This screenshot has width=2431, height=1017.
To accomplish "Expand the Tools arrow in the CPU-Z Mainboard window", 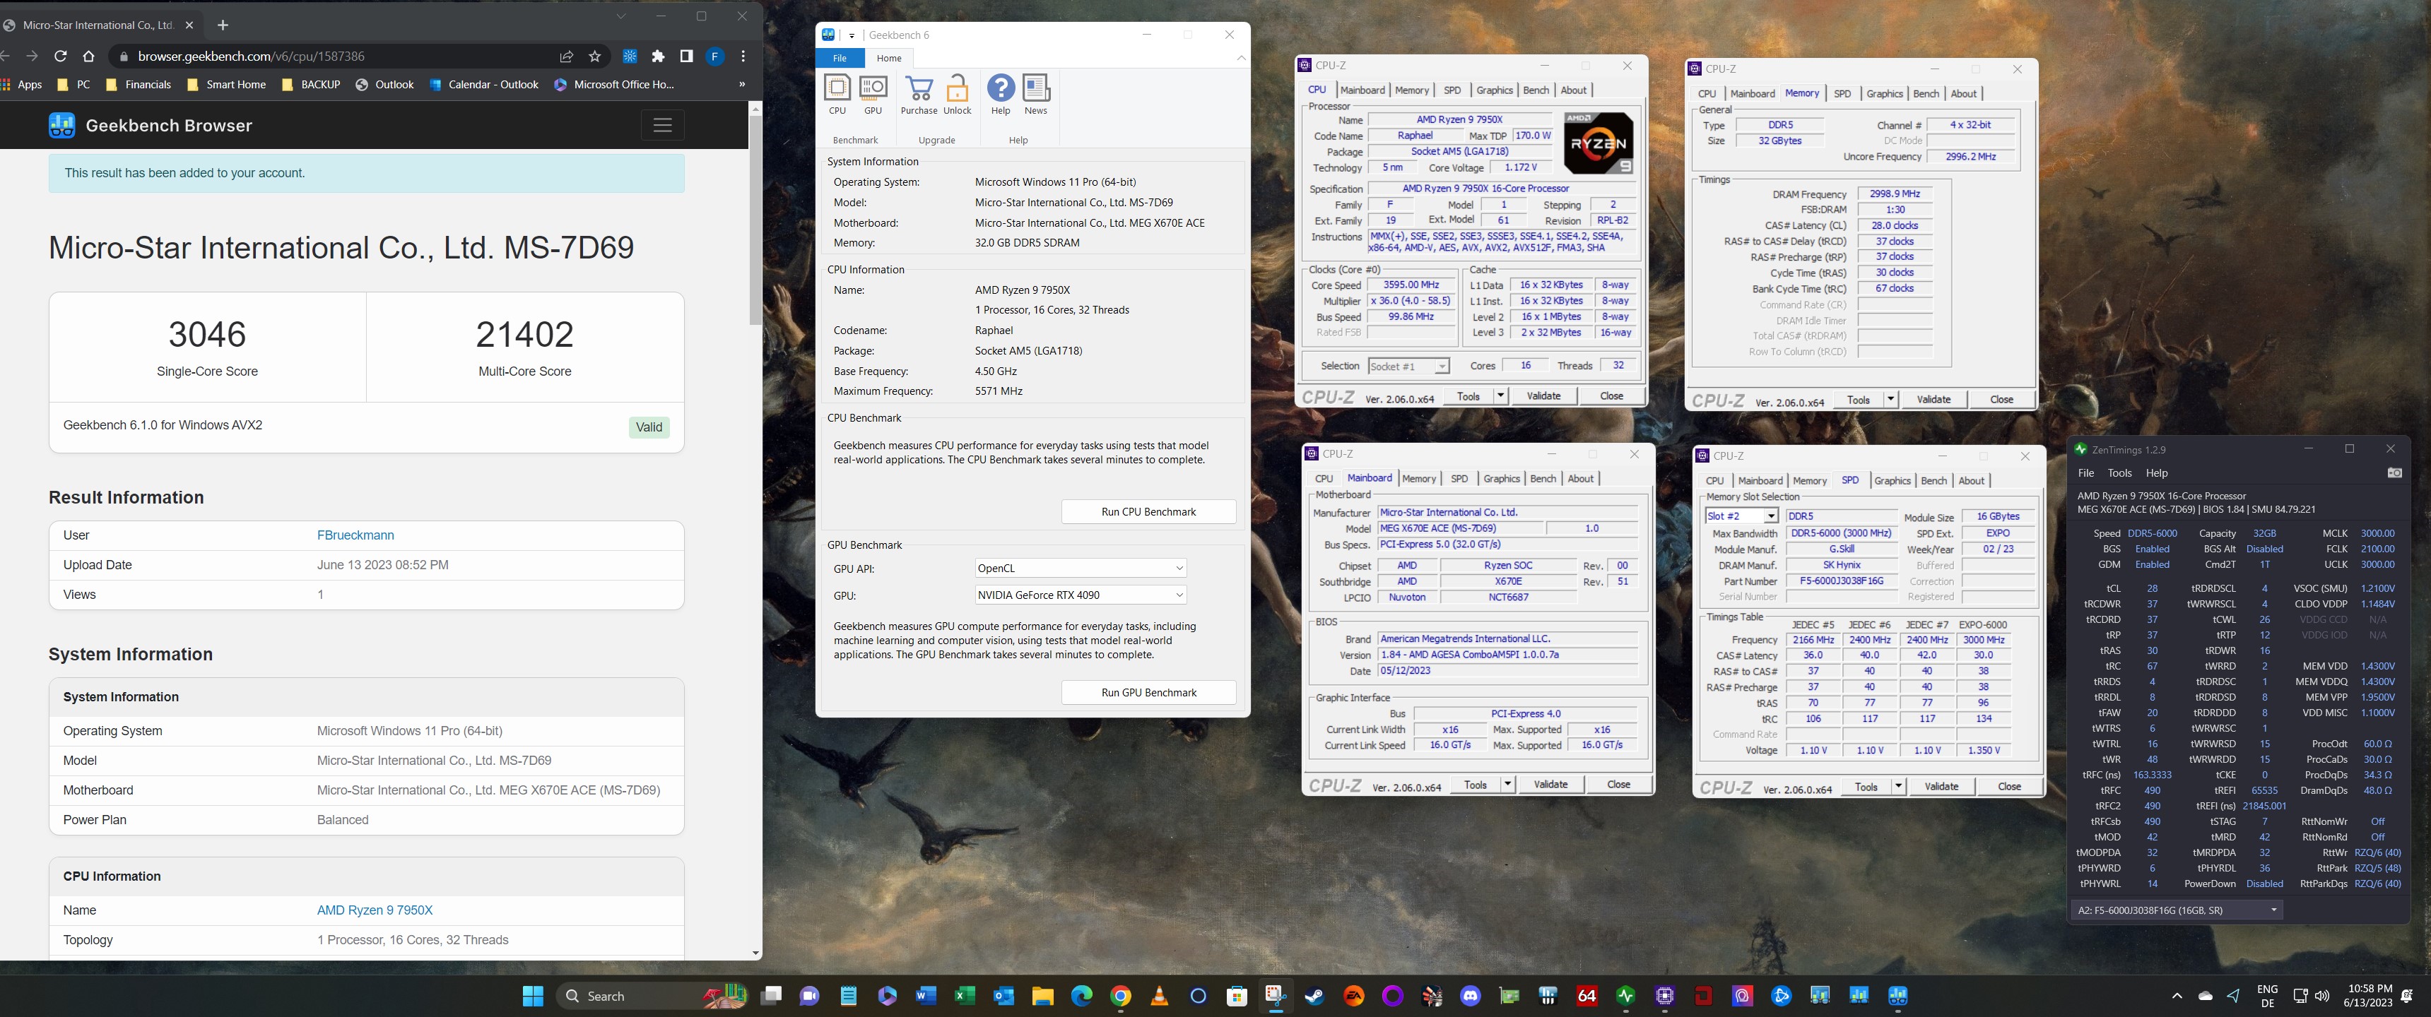I will coord(1507,784).
